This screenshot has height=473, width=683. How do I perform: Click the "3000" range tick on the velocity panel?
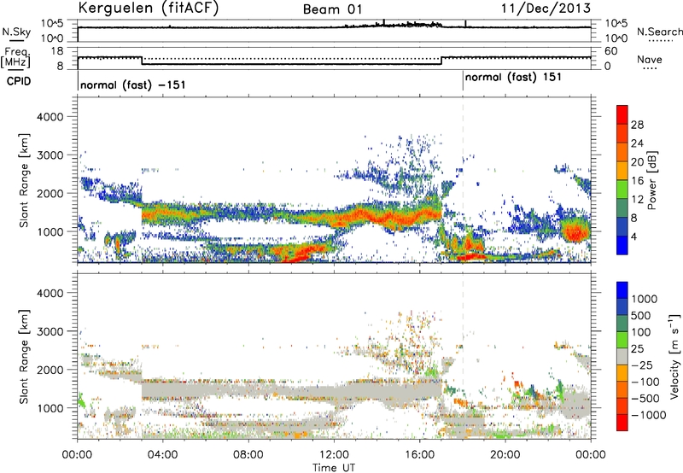[x=50, y=331]
